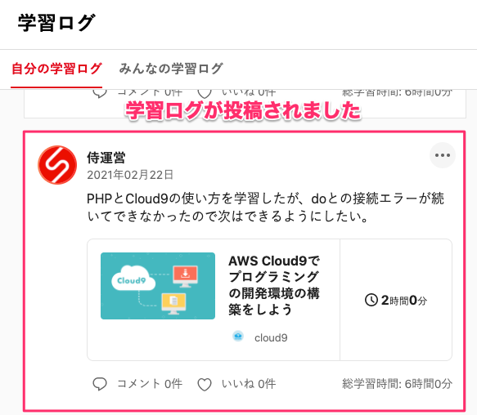Image resolution: width=477 pixels, height=415 pixels.
Task: Click the post date 2021年02月22日
Action: (130, 175)
